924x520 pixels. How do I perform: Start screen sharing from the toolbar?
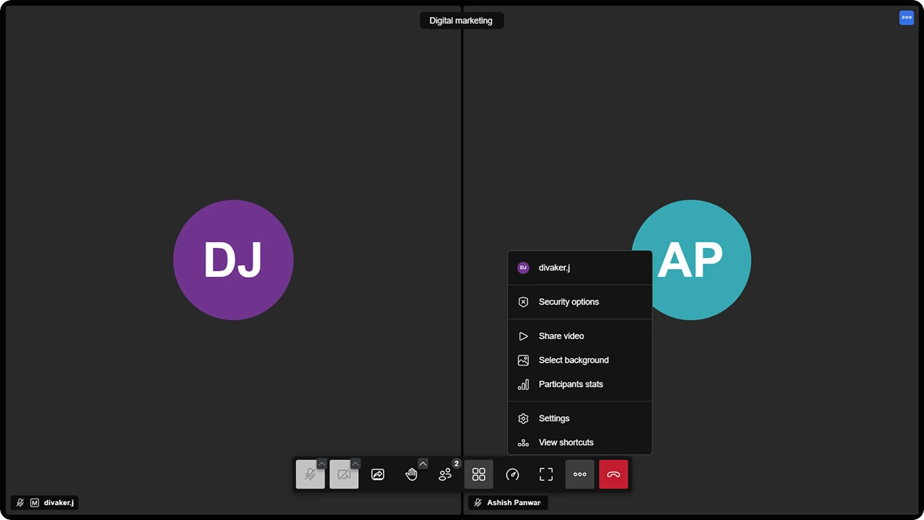pyautogui.click(x=377, y=474)
